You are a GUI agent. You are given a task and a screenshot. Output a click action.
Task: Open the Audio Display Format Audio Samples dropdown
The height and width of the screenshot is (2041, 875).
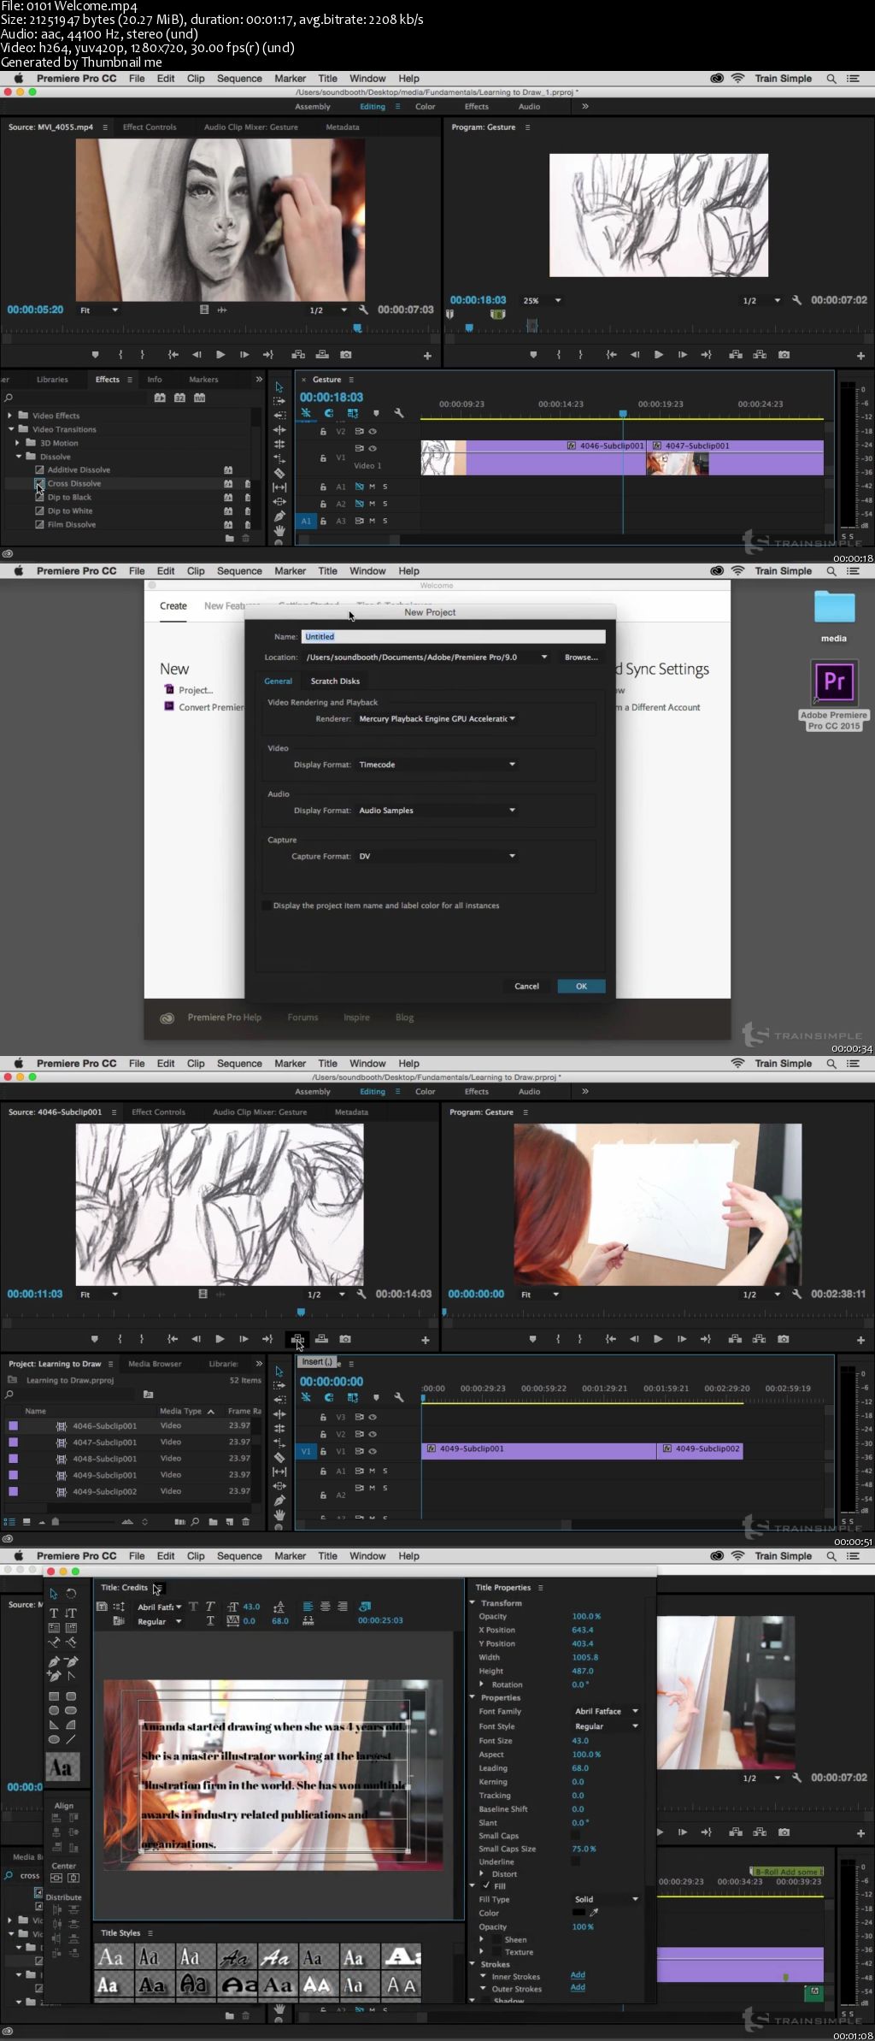coord(437,810)
